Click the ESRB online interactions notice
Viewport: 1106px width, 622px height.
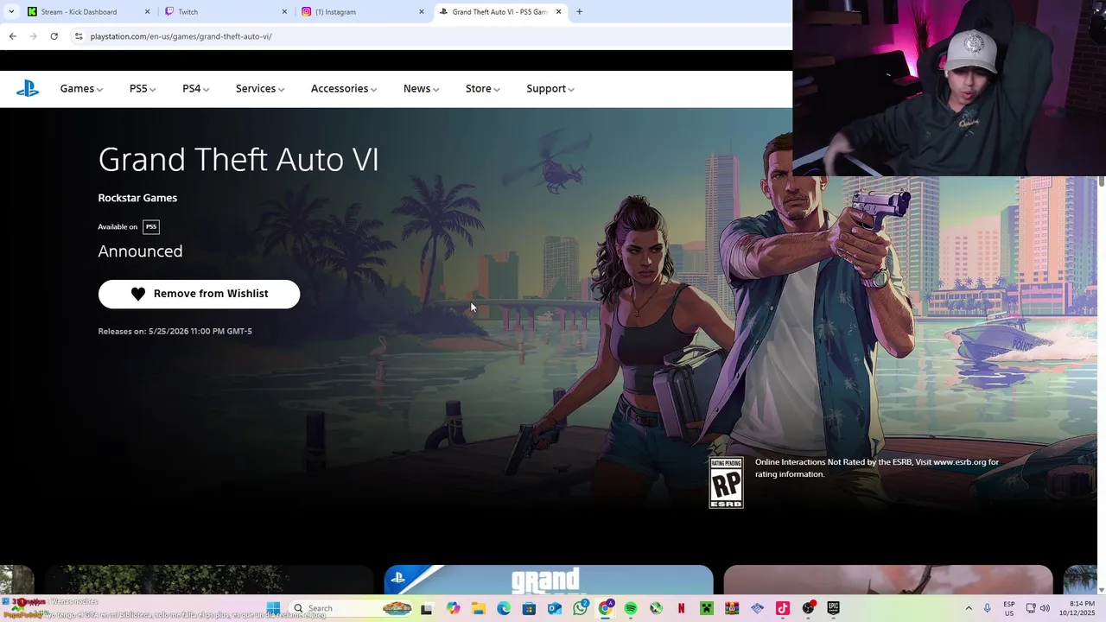click(x=877, y=468)
